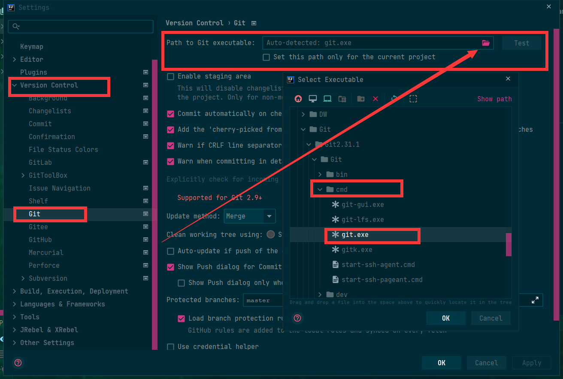Jump to desktop directory icon
The image size is (563, 379).
click(313, 99)
